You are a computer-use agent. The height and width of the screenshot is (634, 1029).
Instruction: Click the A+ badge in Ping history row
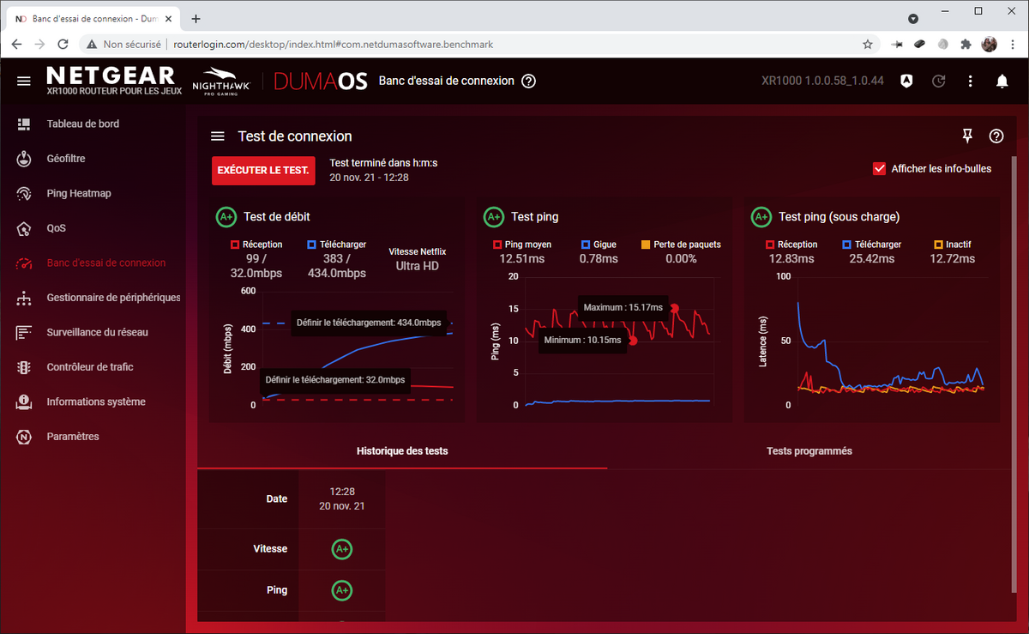click(342, 590)
